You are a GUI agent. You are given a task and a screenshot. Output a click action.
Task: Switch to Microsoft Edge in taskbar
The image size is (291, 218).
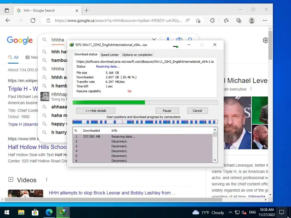[x=49, y=212]
